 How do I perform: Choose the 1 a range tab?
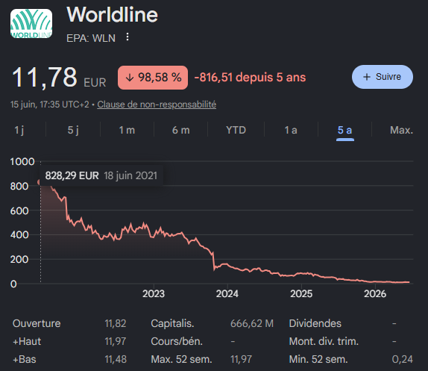click(x=291, y=130)
